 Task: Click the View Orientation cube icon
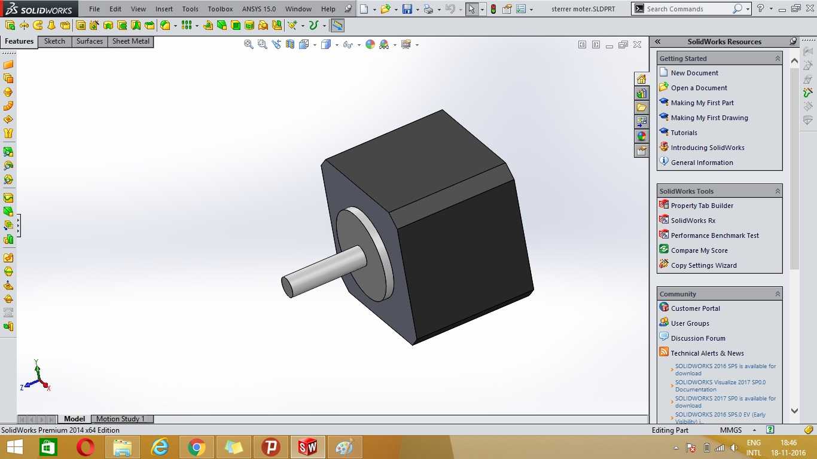click(x=304, y=44)
